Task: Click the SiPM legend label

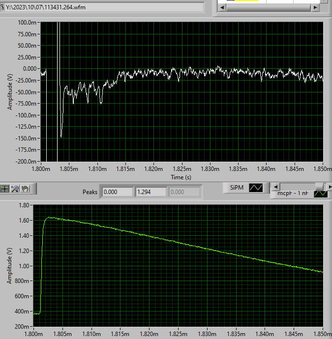Action: (x=237, y=188)
